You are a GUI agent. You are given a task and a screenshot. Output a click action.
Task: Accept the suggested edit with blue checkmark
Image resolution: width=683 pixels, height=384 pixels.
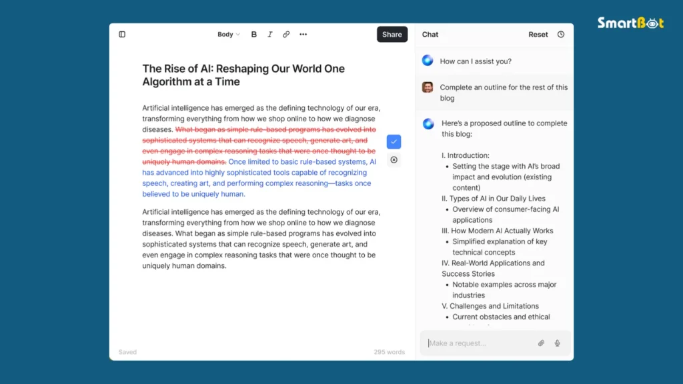394,142
